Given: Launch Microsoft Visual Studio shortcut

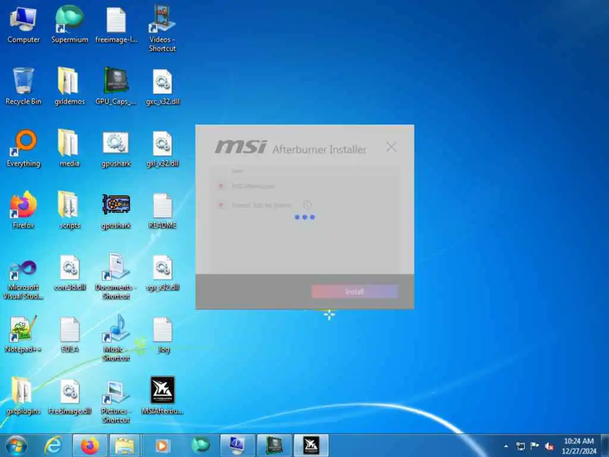Looking at the screenshot, I should tap(23, 280).
